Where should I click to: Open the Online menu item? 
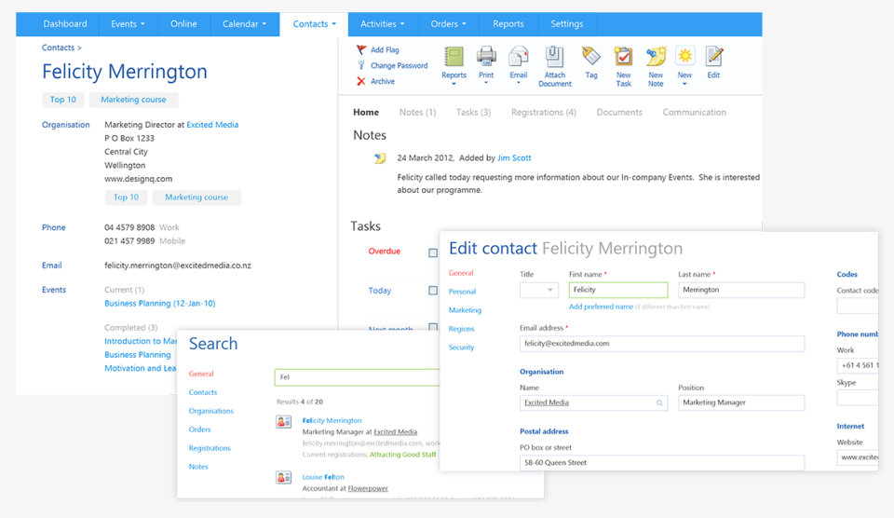pos(183,24)
